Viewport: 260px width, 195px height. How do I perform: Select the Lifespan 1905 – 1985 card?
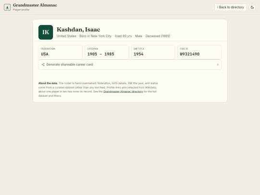click(x=107, y=52)
